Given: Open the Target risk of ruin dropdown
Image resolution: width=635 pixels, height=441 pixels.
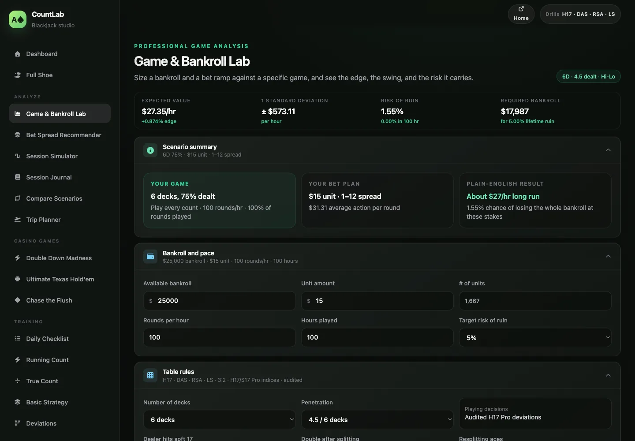Looking at the screenshot, I should coord(535,338).
